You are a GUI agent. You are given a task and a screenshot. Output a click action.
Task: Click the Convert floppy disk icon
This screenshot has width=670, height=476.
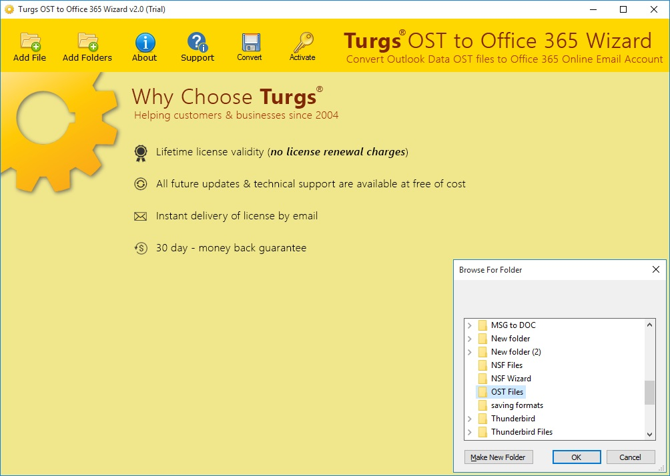coord(251,43)
